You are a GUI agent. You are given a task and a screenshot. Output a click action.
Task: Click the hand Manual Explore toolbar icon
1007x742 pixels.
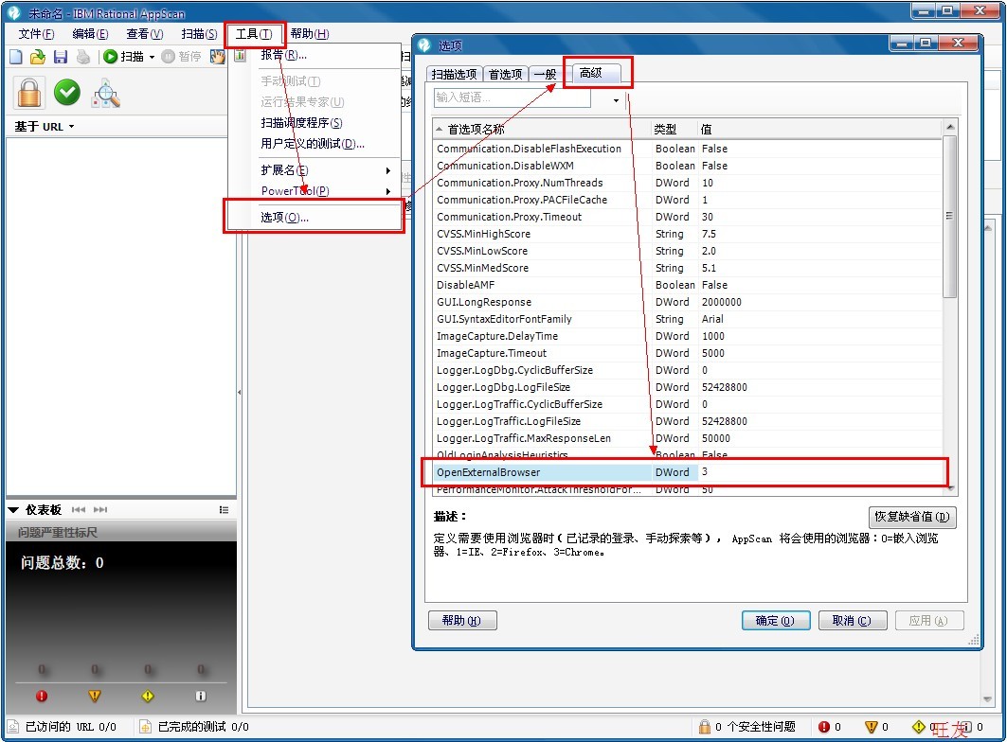coord(218,57)
